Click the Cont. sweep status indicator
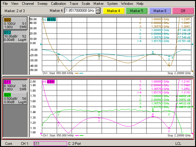The height and width of the screenshot is (147, 196). coord(9,143)
